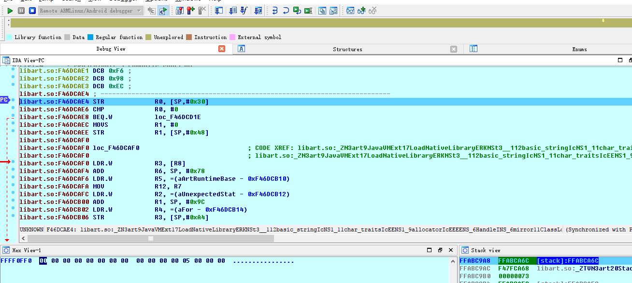Select the FFFF0FF0 address in Hex View
The width and height of the screenshot is (632, 283).
tap(16, 261)
